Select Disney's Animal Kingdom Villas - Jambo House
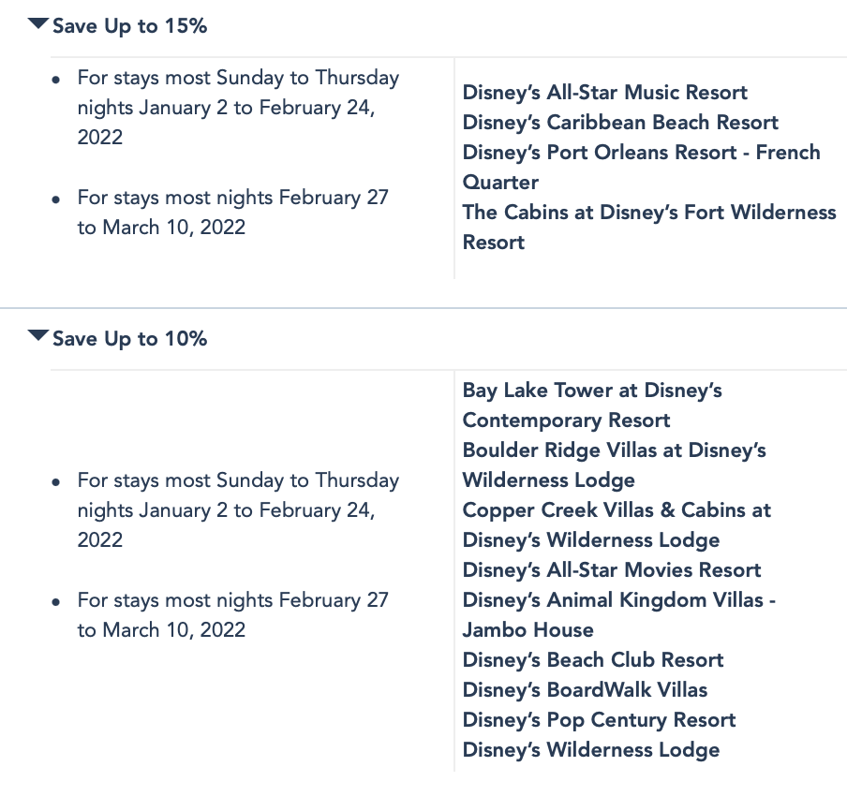Image resolution: width=847 pixels, height=796 pixels. [618, 600]
